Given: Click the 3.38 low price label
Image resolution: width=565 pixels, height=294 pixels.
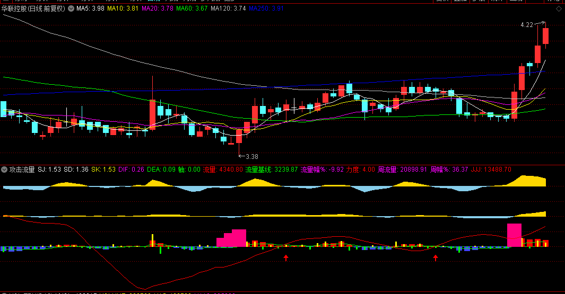Looking at the screenshot, I should pyautogui.click(x=252, y=157).
